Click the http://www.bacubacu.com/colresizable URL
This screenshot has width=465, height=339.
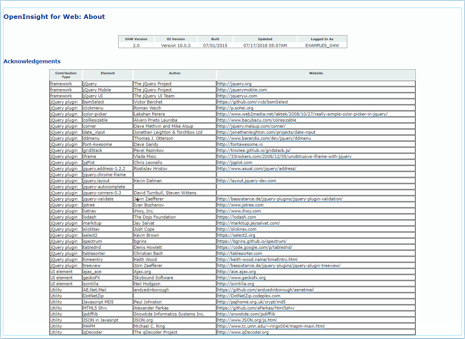coord(257,120)
